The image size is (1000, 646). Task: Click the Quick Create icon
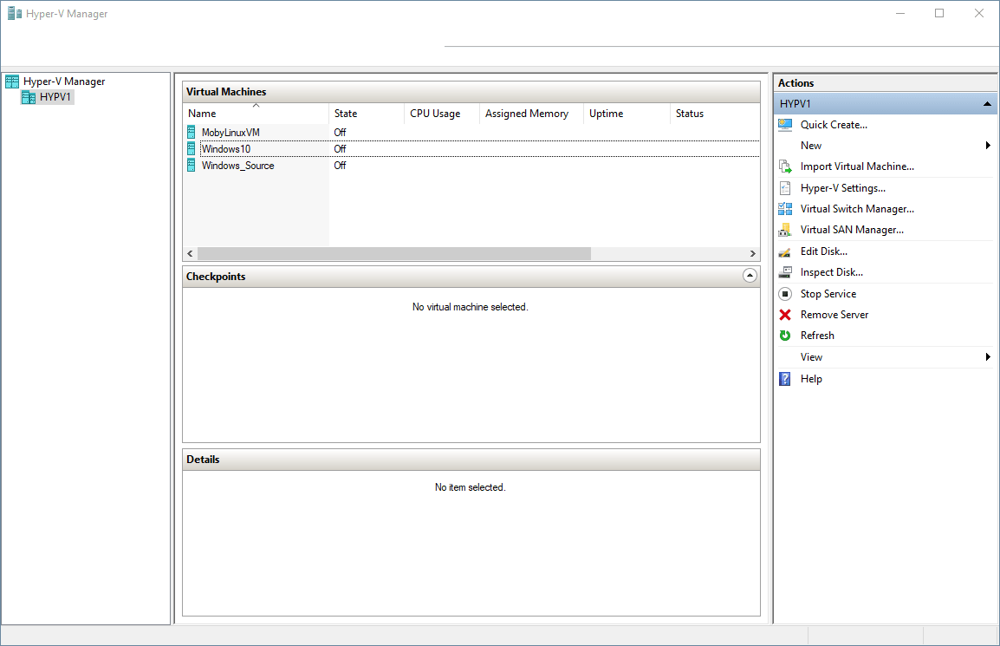point(785,125)
